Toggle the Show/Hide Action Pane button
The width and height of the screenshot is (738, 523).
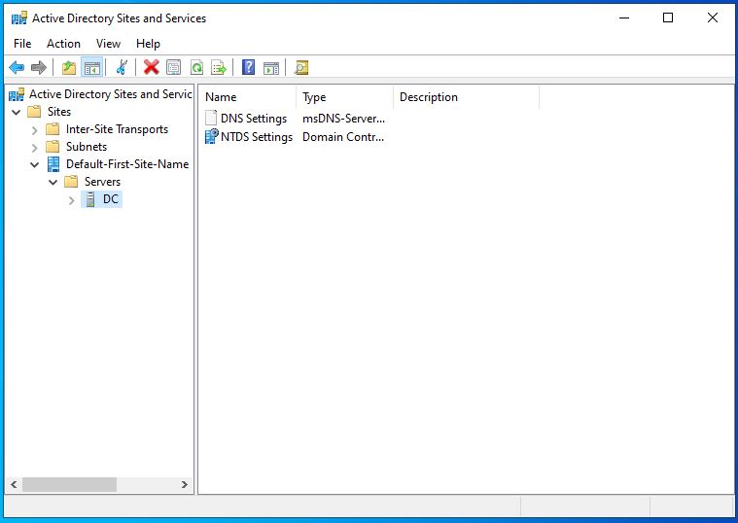point(271,67)
